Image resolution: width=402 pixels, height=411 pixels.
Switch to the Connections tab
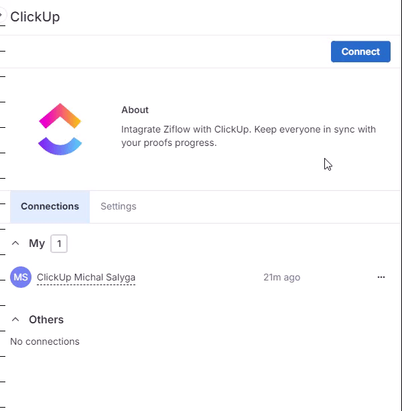[x=50, y=206]
